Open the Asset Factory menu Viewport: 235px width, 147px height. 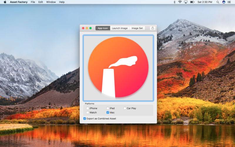click(x=19, y=2)
